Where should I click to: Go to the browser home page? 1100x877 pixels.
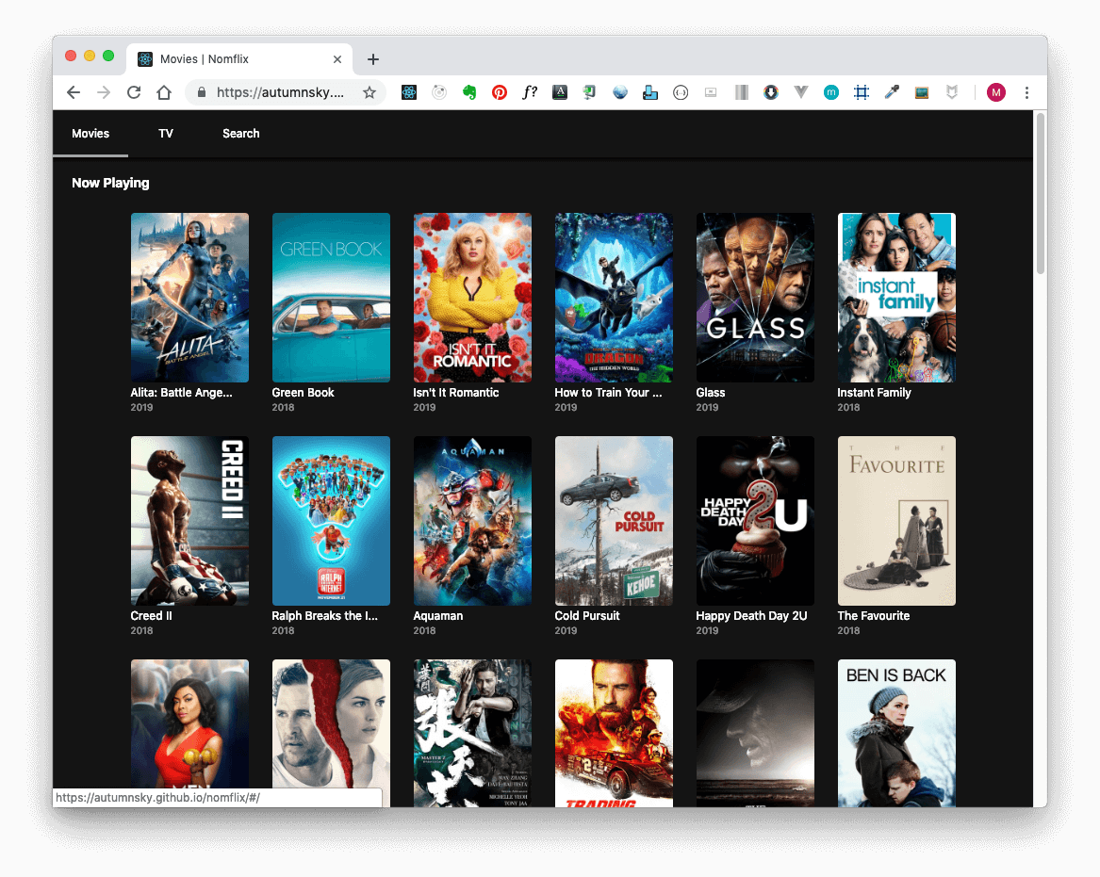point(164,92)
